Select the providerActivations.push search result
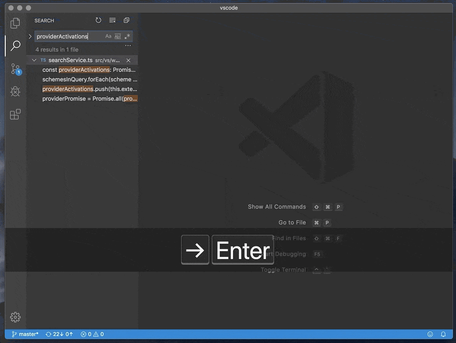Viewport: 456px width, 343px height. pos(88,89)
